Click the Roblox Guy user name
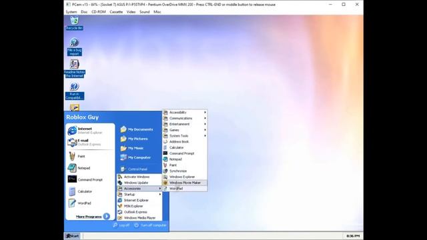427x240 pixels. [82, 117]
